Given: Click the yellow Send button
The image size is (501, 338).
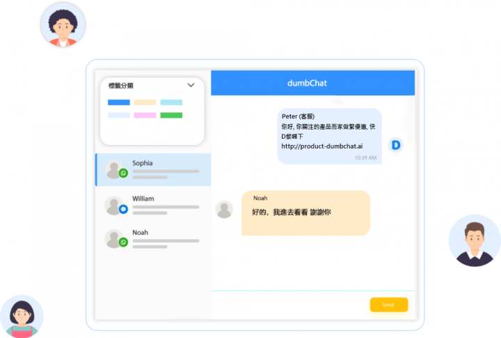Looking at the screenshot, I should [x=389, y=305].
